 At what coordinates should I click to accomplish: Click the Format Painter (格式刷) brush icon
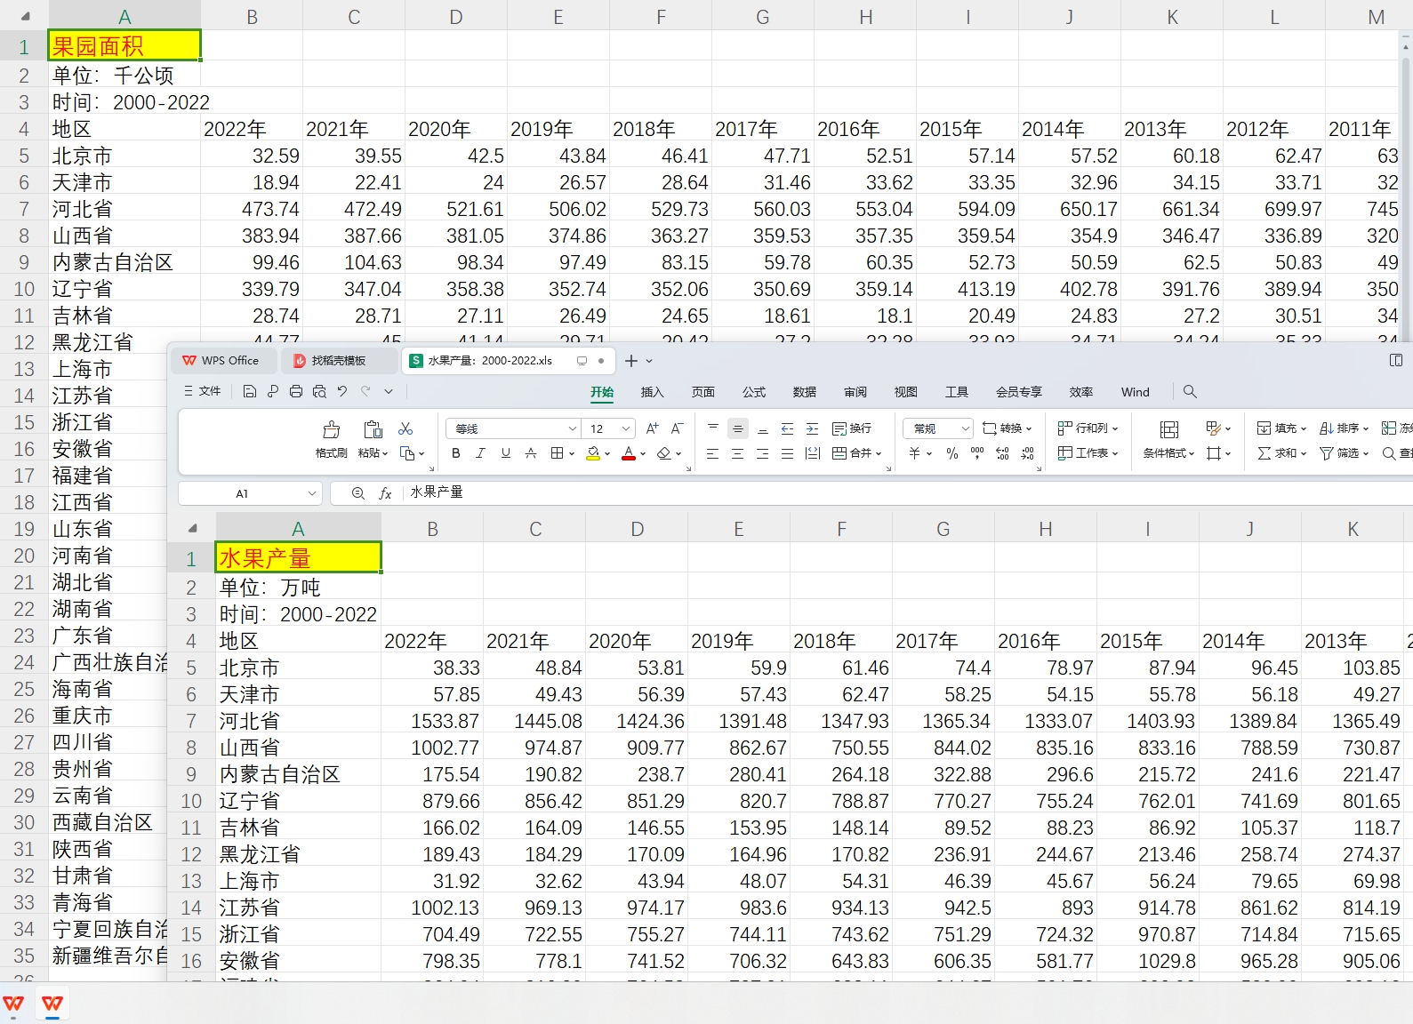point(332,430)
